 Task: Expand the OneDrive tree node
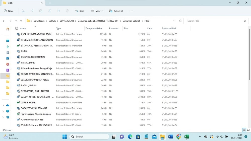pos(3,105)
